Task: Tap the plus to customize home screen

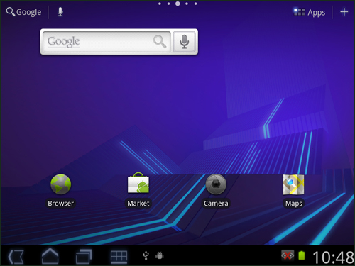Action: [344, 12]
